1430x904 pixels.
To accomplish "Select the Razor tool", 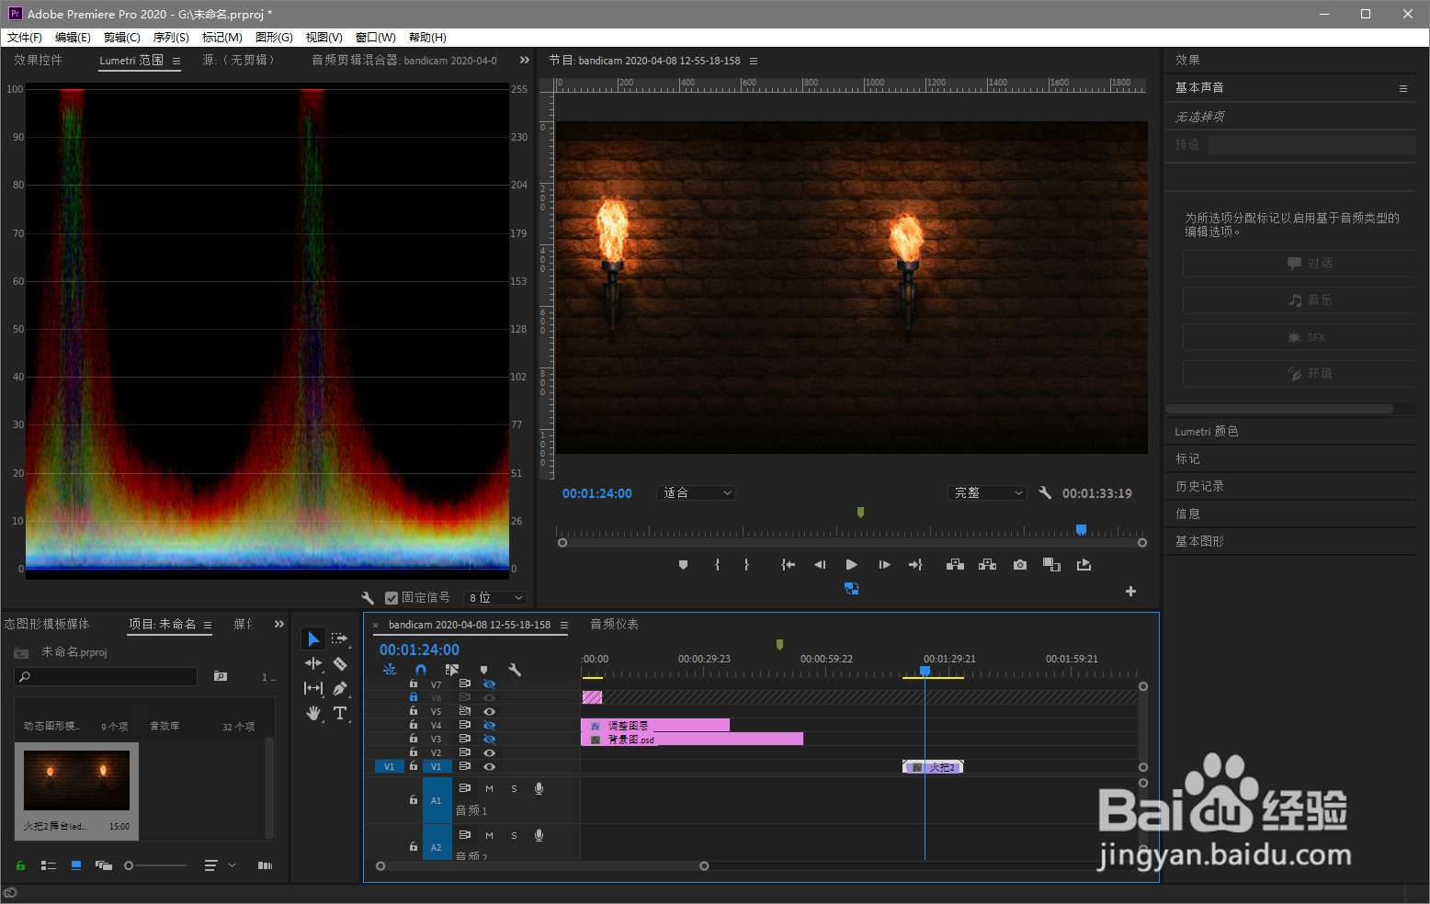I will click(340, 663).
